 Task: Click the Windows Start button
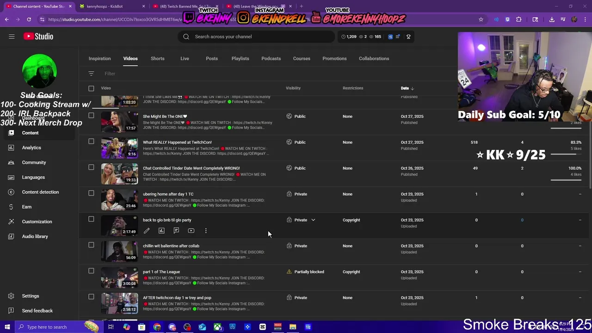click(7, 327)
